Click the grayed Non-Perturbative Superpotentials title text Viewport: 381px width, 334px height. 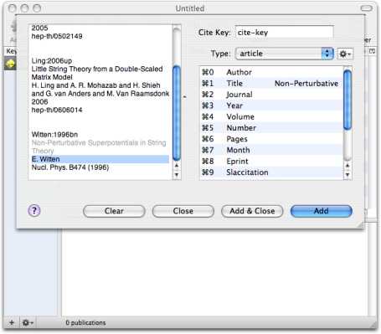[x=99, y=146]
